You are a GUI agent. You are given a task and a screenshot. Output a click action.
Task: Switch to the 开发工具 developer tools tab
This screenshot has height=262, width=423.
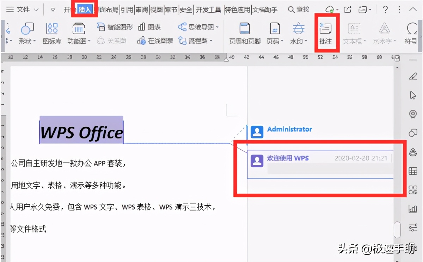coord(208,10)
